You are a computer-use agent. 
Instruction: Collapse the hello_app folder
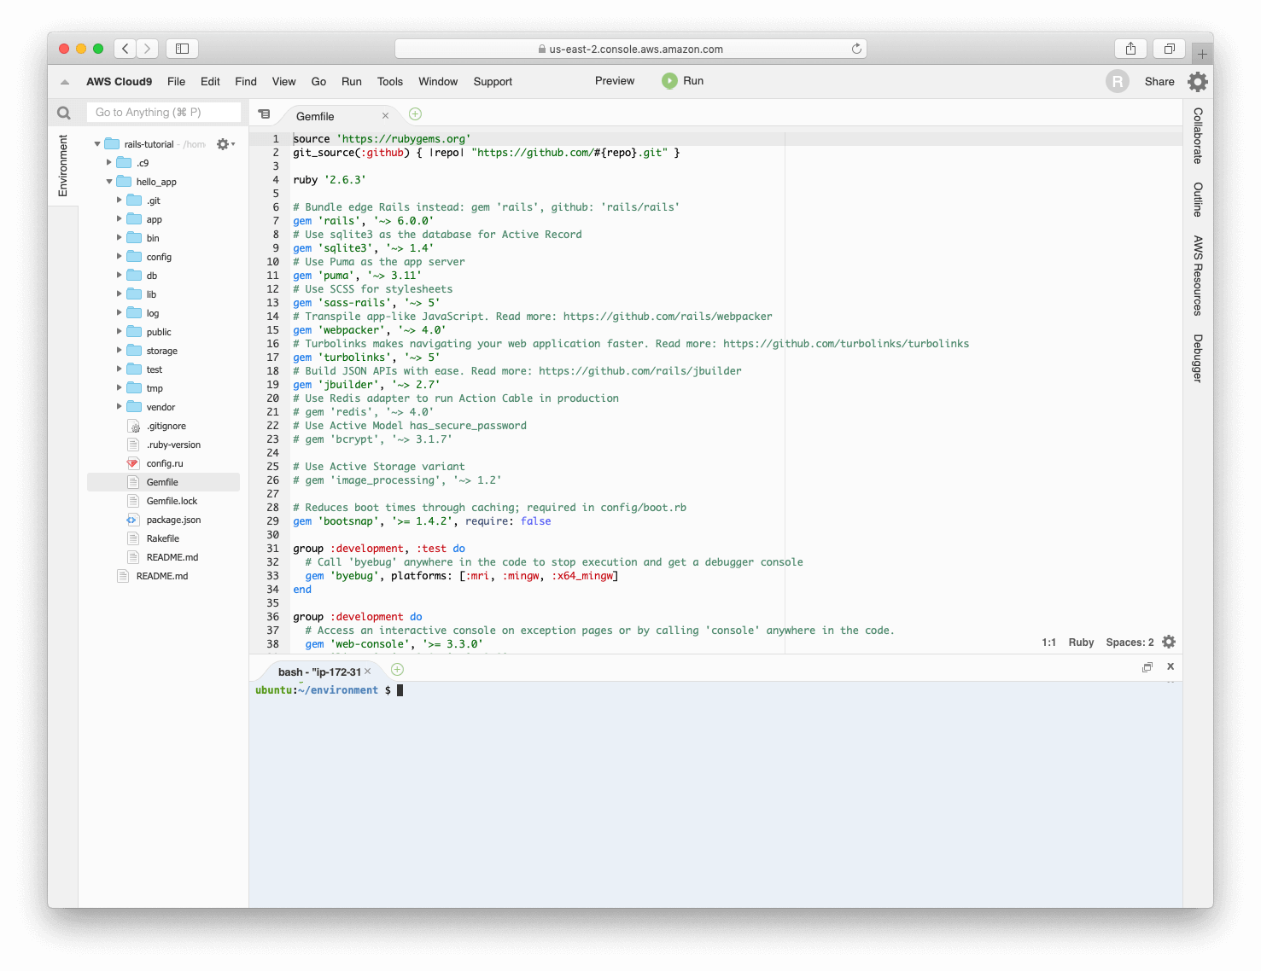point(109,182)
